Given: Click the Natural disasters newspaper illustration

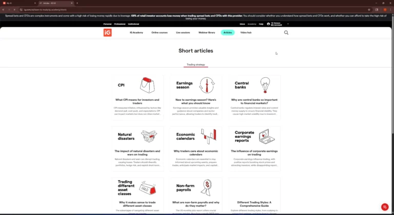Looking at the screenshot, I should pyautogui.click(x=149, y=137).
